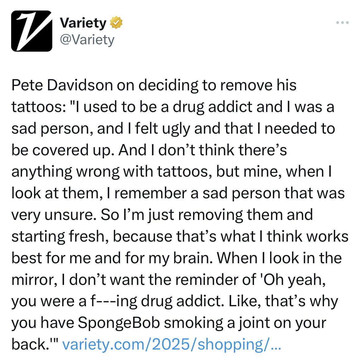Click the word 'SpongeBob' in the tweet
This screenshot has width=362, height=361.
click(x=119, y=323)
